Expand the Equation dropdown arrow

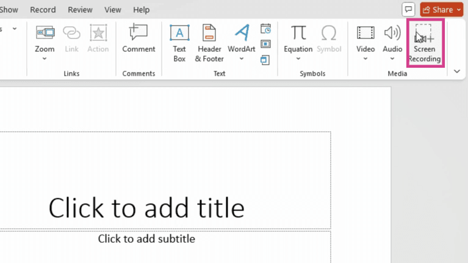[x=298, y=59]
